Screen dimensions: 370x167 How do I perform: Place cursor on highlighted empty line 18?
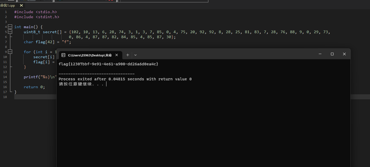(35, 97)
